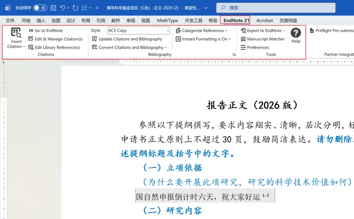The width and height of the screenshot is (354, 219).
Task: Click the ruler tab selector corner
Action: pyautogui.click(x=4, y=62)
